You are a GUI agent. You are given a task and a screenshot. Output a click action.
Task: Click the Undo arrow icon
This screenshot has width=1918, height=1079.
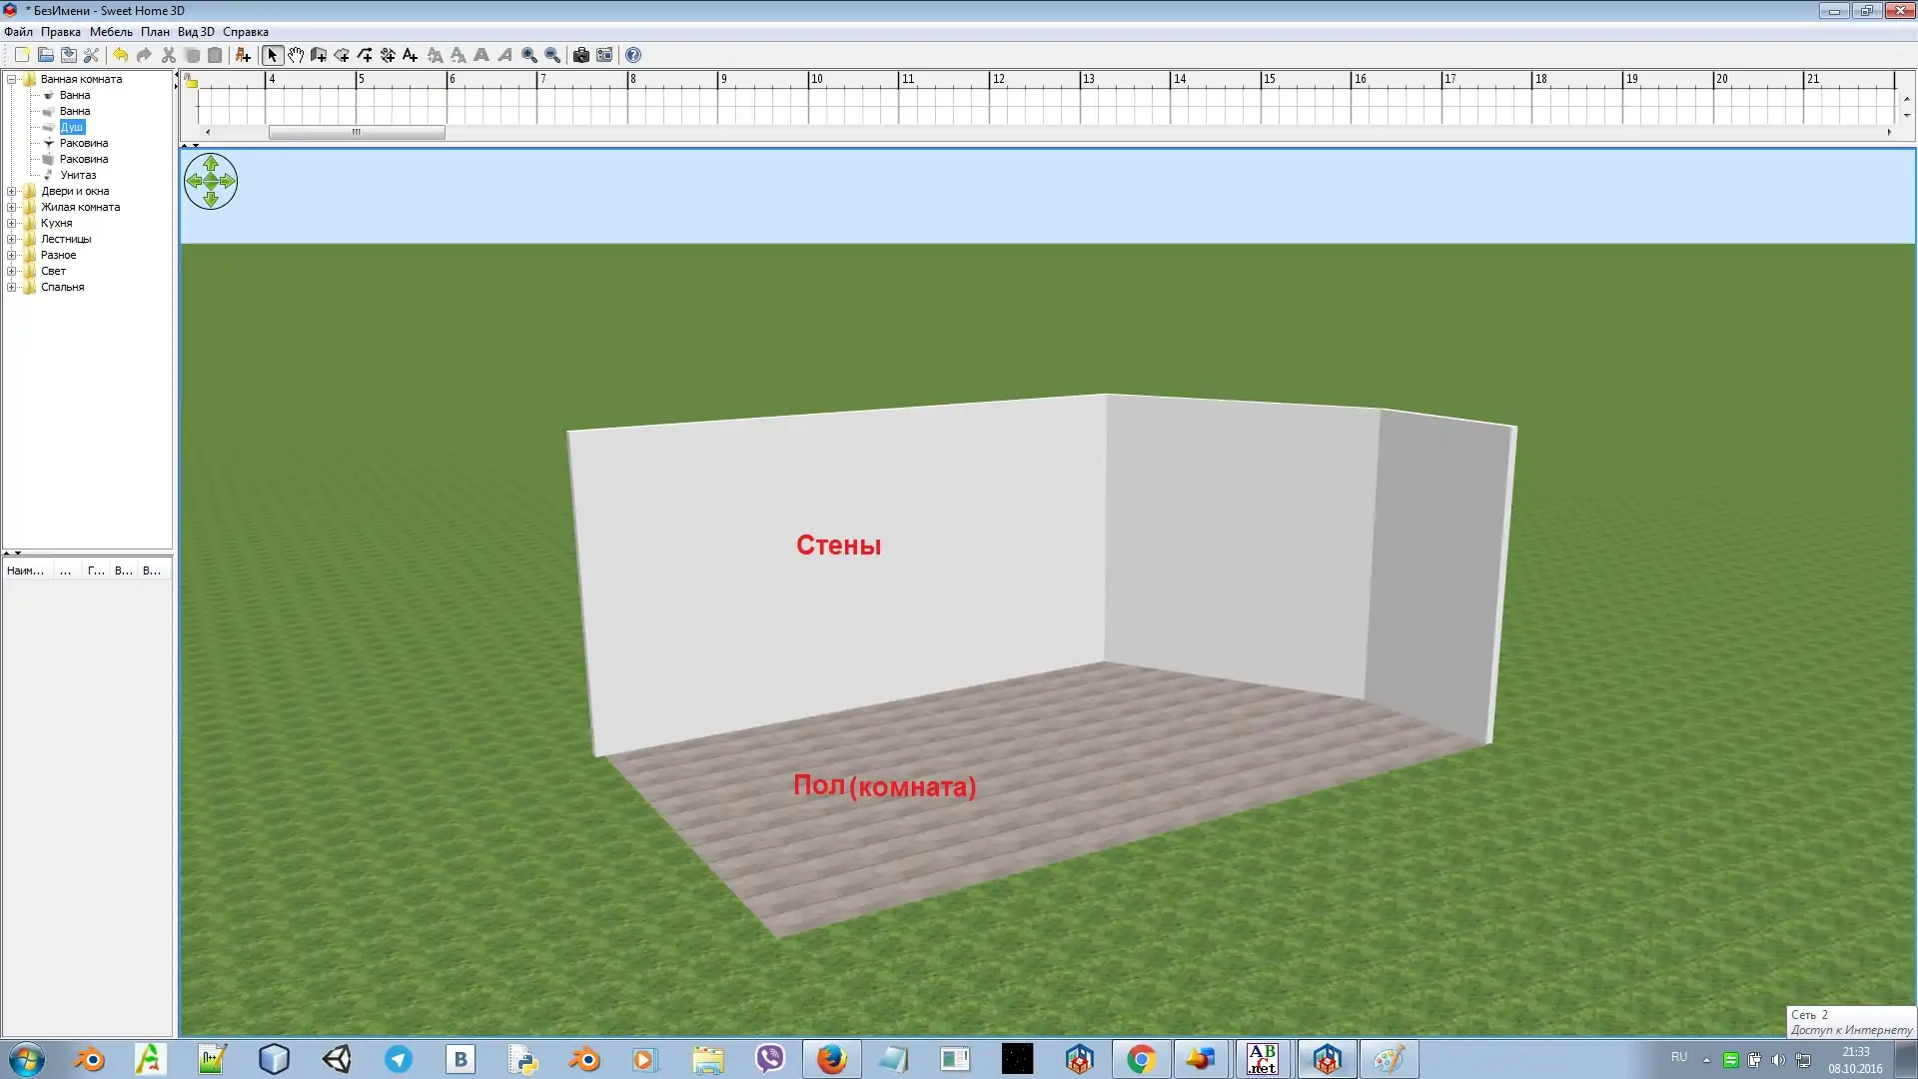pyautogui.click(x=121, y=55)
